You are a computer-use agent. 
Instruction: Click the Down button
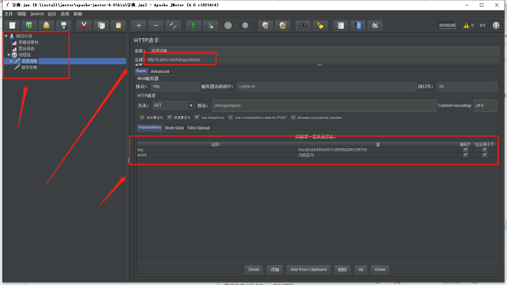(380, 269)
